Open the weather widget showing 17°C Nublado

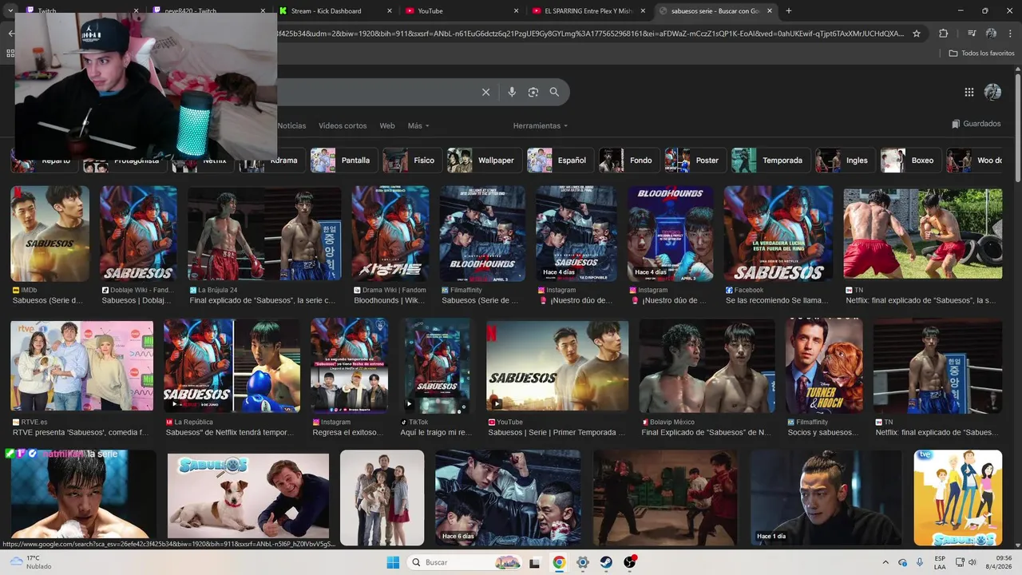click(30, 562)
